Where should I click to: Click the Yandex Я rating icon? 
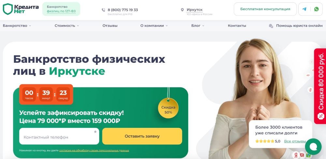tap(296, 155)
